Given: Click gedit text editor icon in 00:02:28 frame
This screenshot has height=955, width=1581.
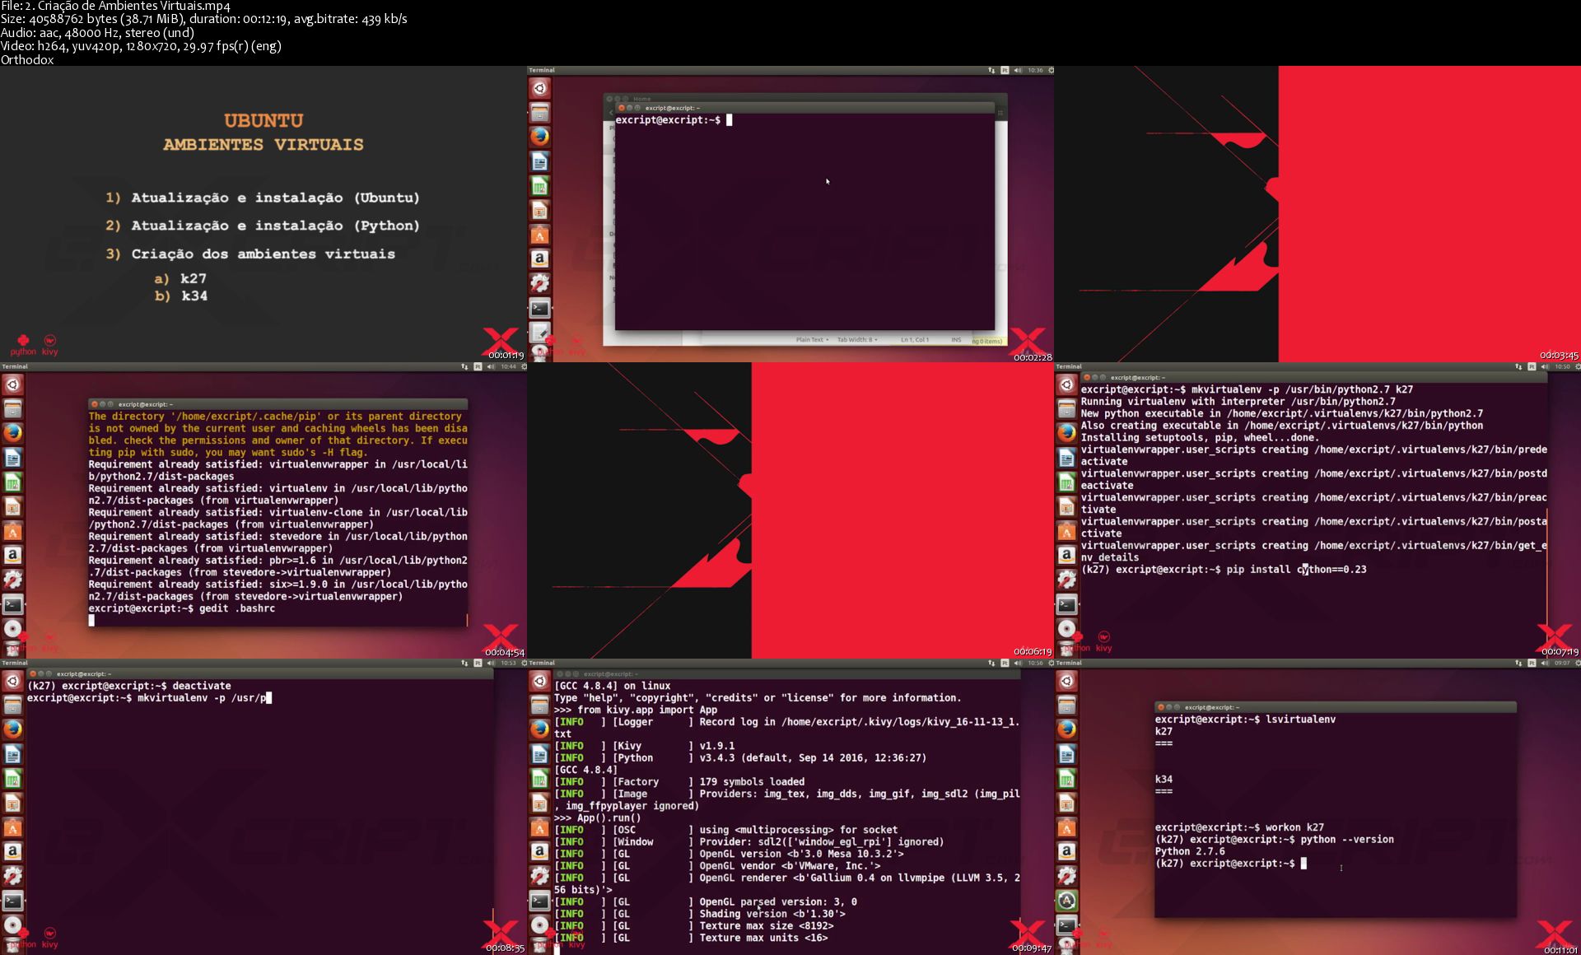Looking at the screenshot, I should (x=539, y=333).
